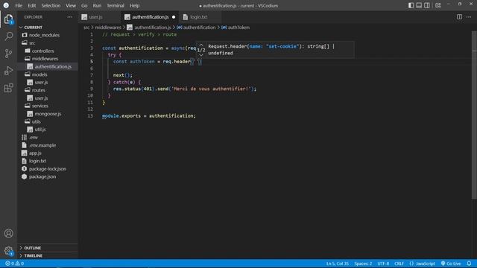Collapse the models folder
The height and width of the screenshot is (268, 477).
tap(40, 74)
